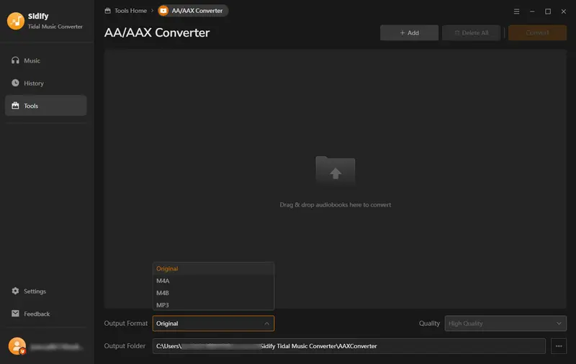Screen dimensions: 576x364
Task: Close the application window
Action: point(564,12)
